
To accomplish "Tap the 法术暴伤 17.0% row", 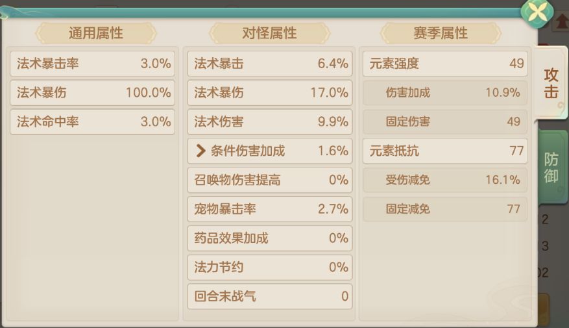I will pos(270,93).
